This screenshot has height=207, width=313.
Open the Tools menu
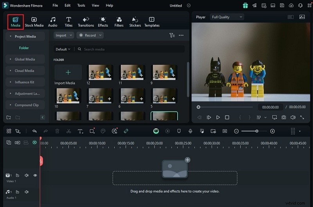tap(81, 5)
